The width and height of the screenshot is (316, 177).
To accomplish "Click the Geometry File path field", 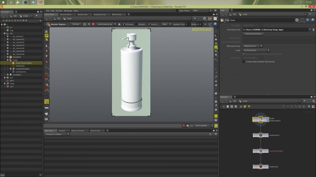I will [275, 30].
